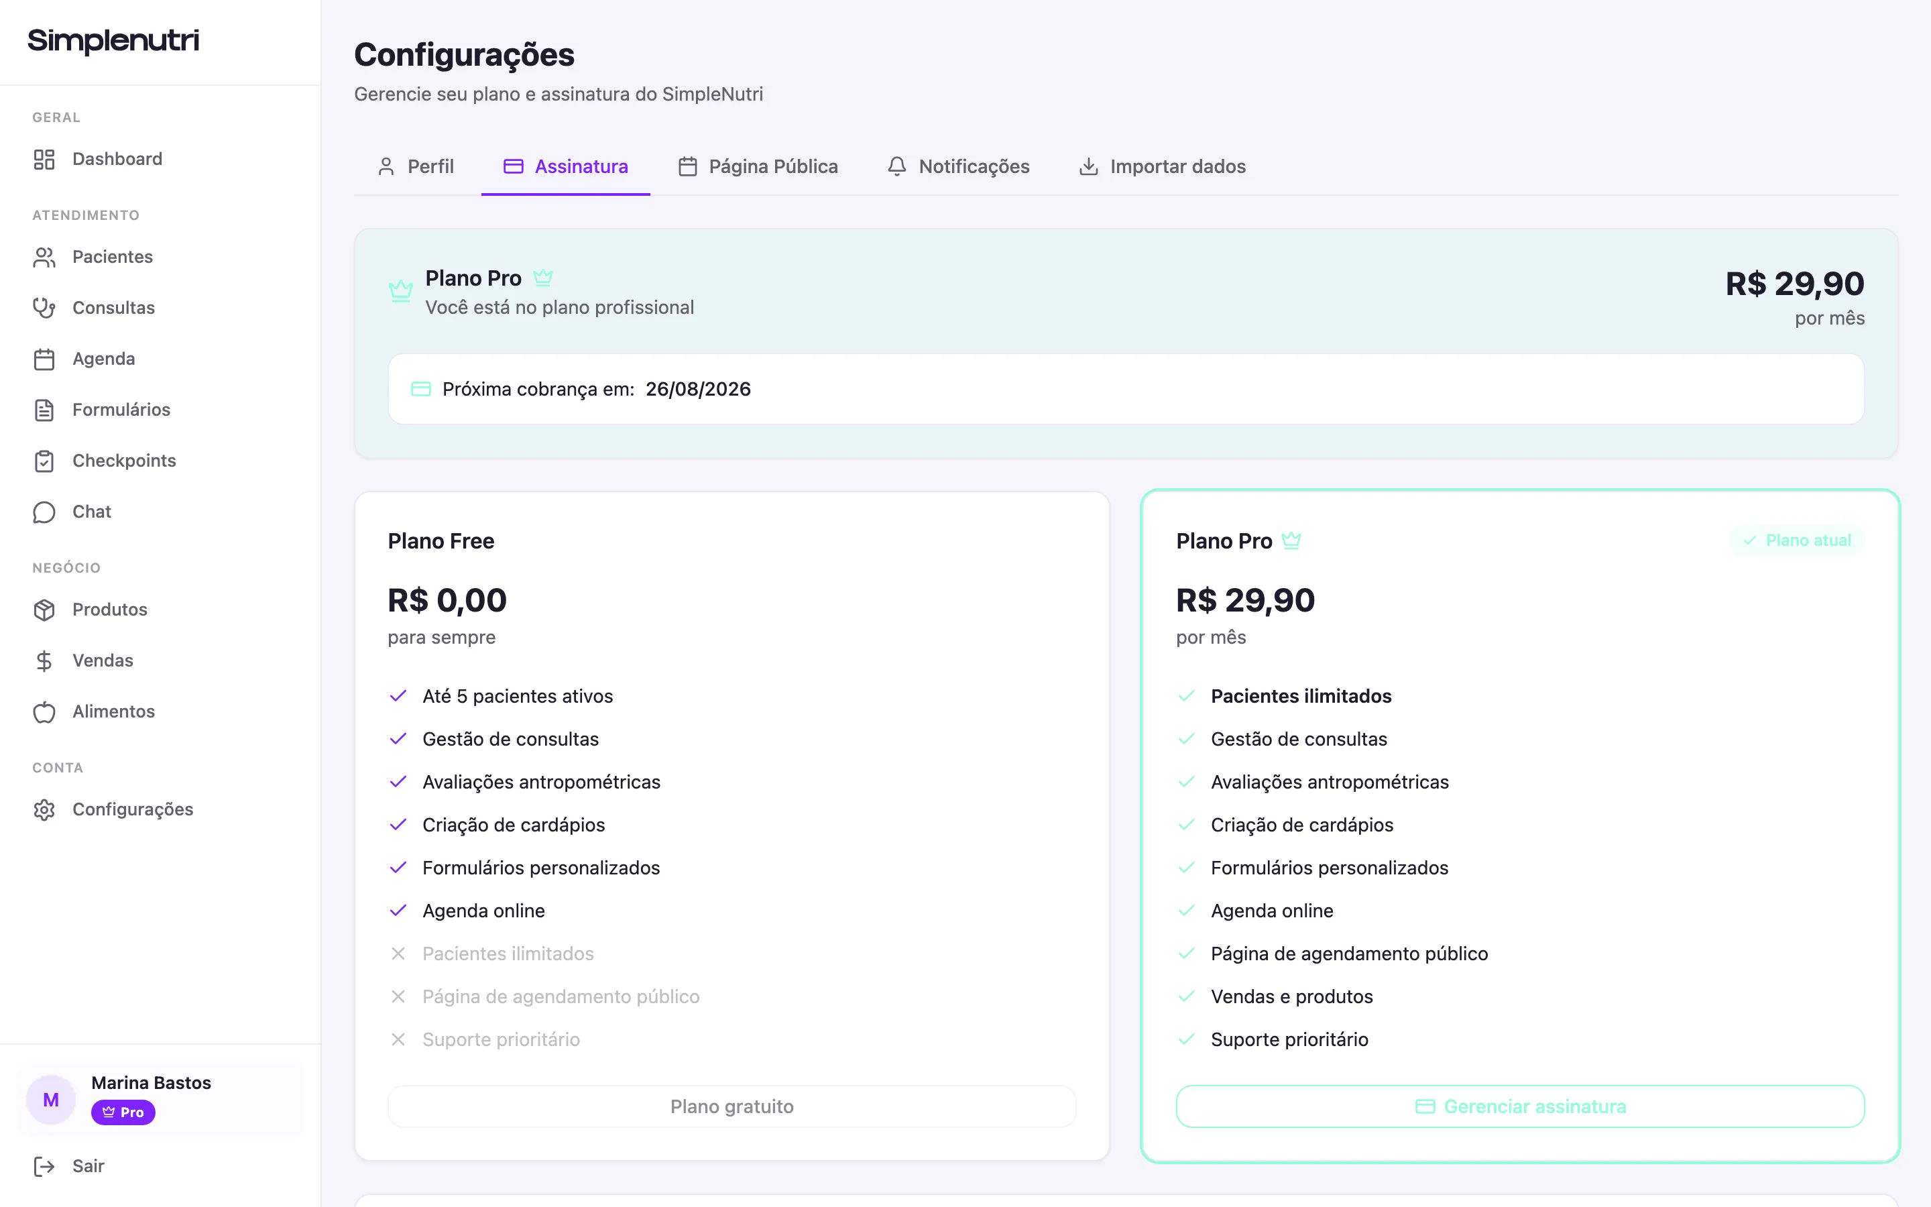1931x1207 pixels.
Task: Select the Assinatura tab
Action: pyautogui.click(x=566, y=166)
